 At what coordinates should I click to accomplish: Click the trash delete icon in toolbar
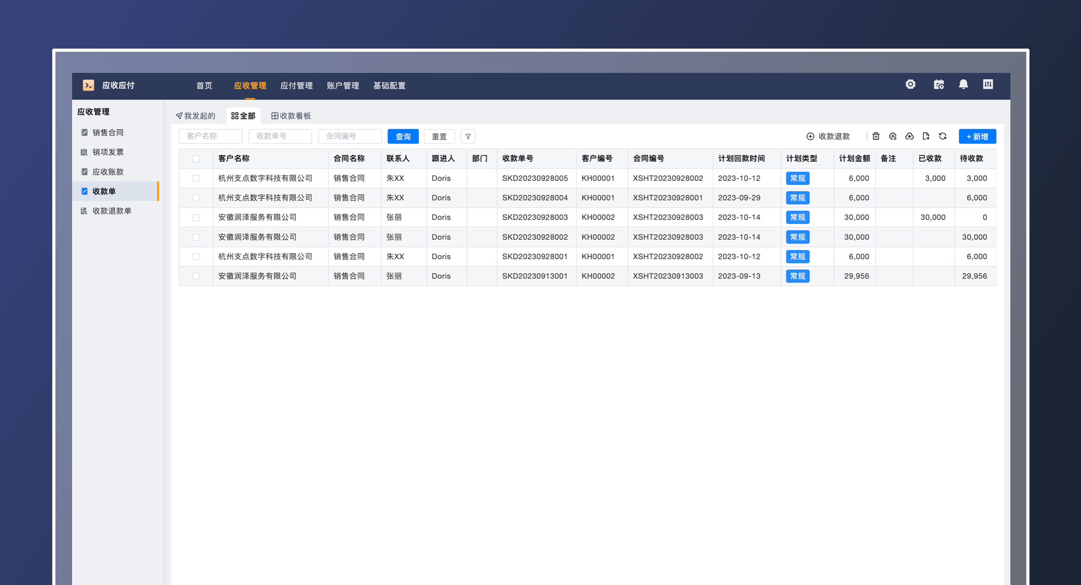coord(876,136)
